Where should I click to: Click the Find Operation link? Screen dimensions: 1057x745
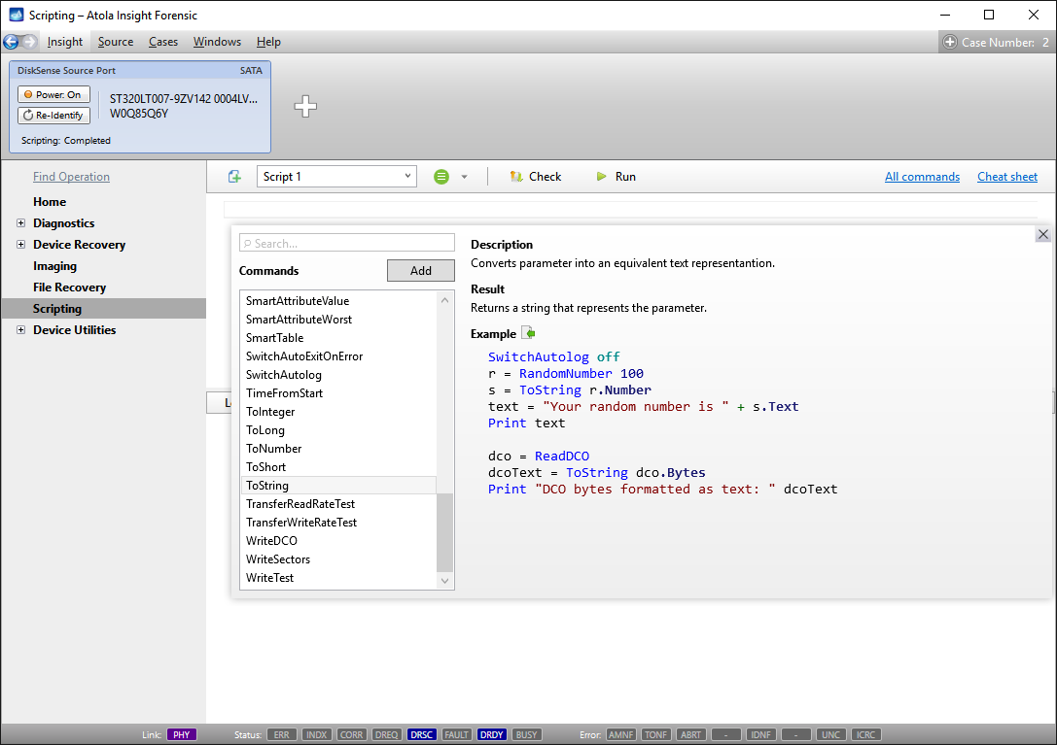[71, 177]
